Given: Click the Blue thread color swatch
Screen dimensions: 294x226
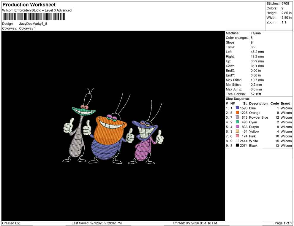Looking at the screenshot, I should (x=237, y=108).
